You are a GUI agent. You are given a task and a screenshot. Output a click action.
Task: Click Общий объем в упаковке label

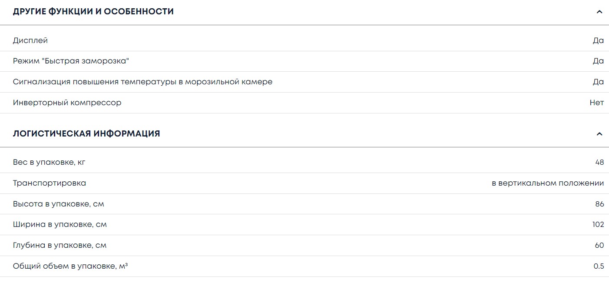tap(70, 266)
